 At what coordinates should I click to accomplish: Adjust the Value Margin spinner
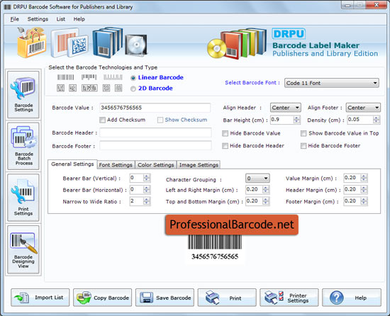point(364,178)
